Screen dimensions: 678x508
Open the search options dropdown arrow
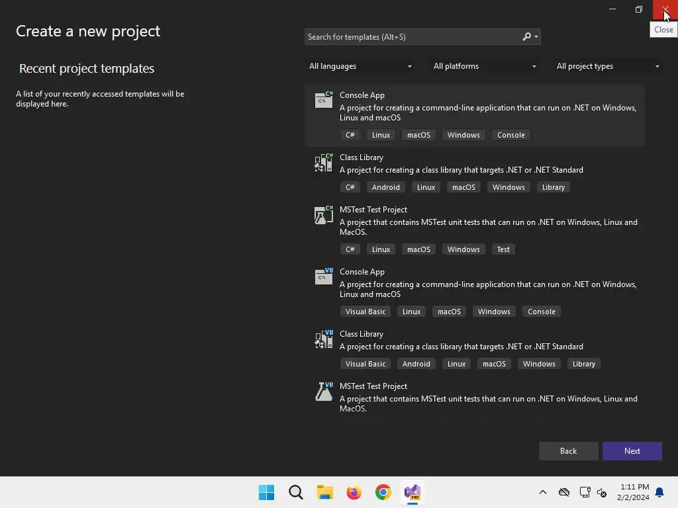536,37
